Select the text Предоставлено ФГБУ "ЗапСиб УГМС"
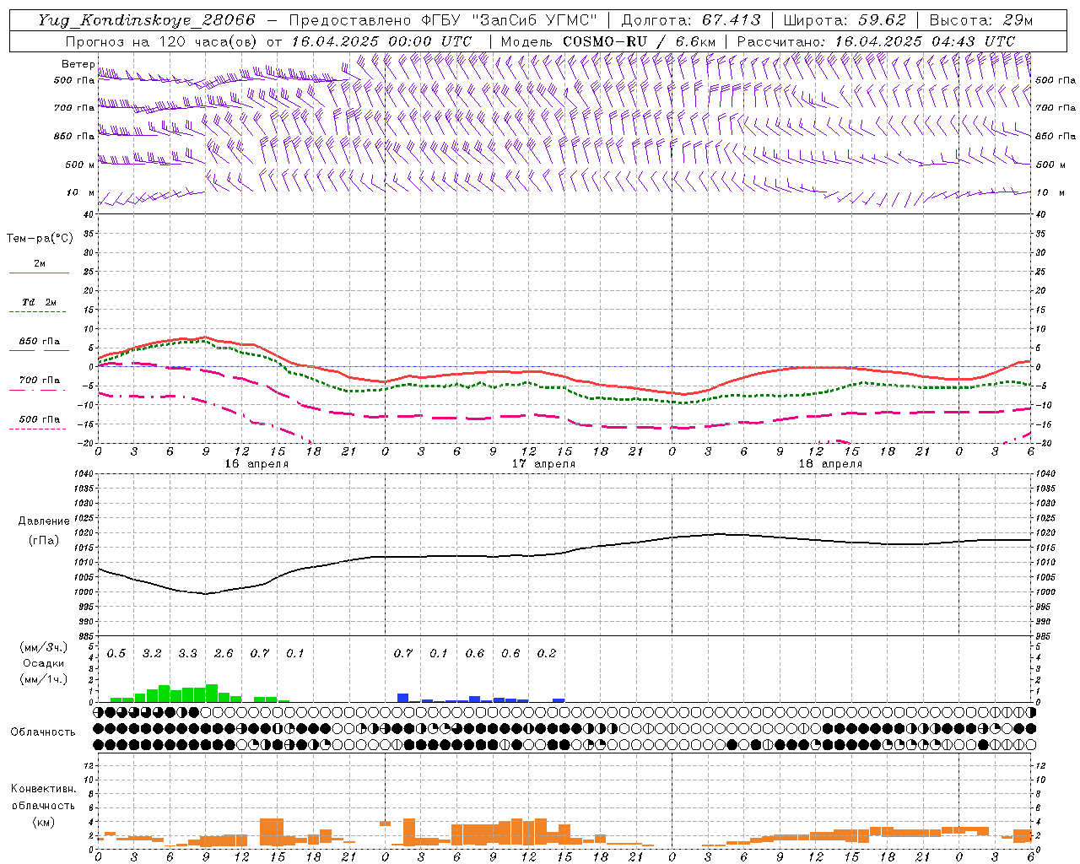 tap(443, 20)
